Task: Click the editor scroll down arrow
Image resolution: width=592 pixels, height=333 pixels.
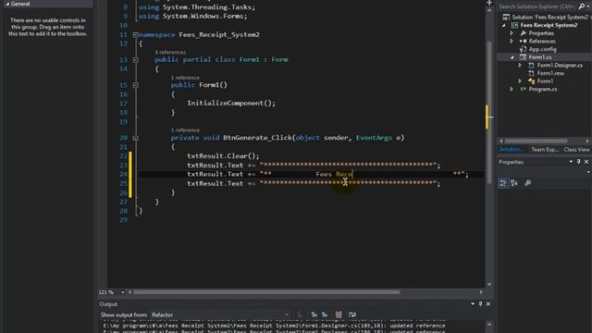Action: point(489,284)
